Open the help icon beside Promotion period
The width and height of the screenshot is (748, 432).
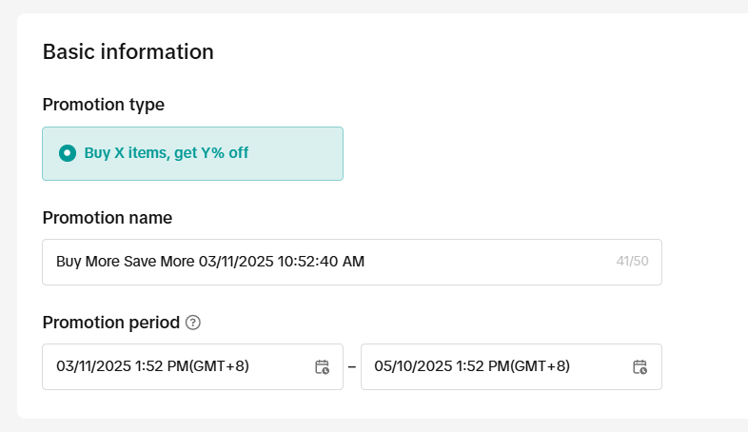coord(193,323)
